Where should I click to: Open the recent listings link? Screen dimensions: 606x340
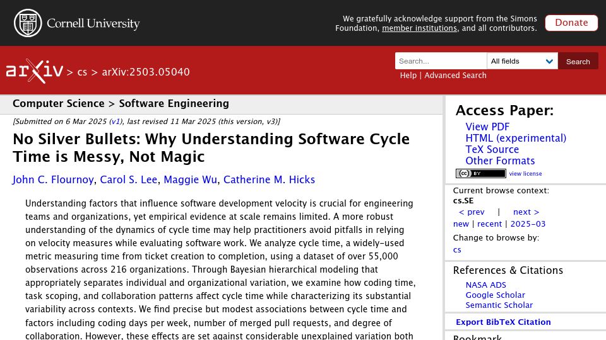coord(489,224)
